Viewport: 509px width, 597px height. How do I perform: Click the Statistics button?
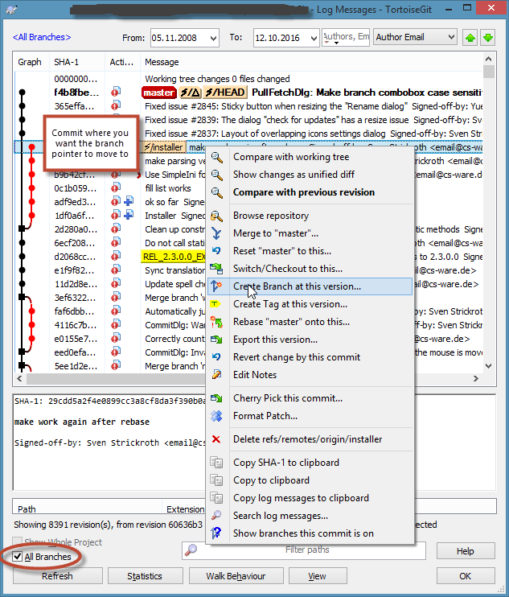pyautogui.click(x=145, y=576)
